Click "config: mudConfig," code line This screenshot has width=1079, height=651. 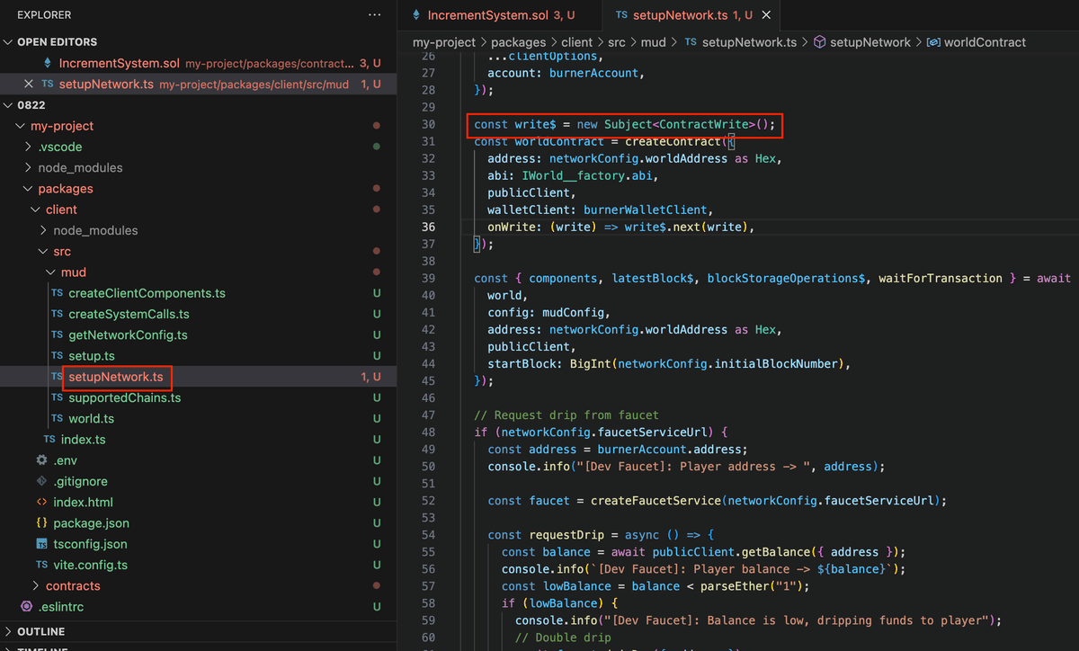click(x=548, y=312)
